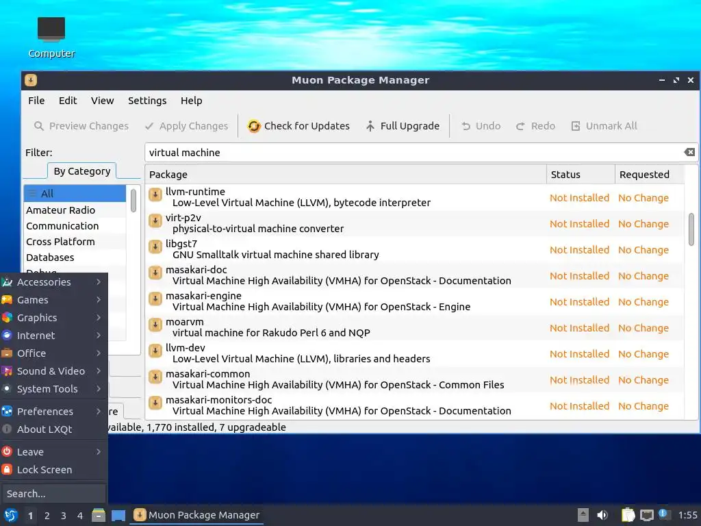Click the category list scrollbar
Image resolution: width=701 pixels, height=526 pixels.
(x=133, y=201)
